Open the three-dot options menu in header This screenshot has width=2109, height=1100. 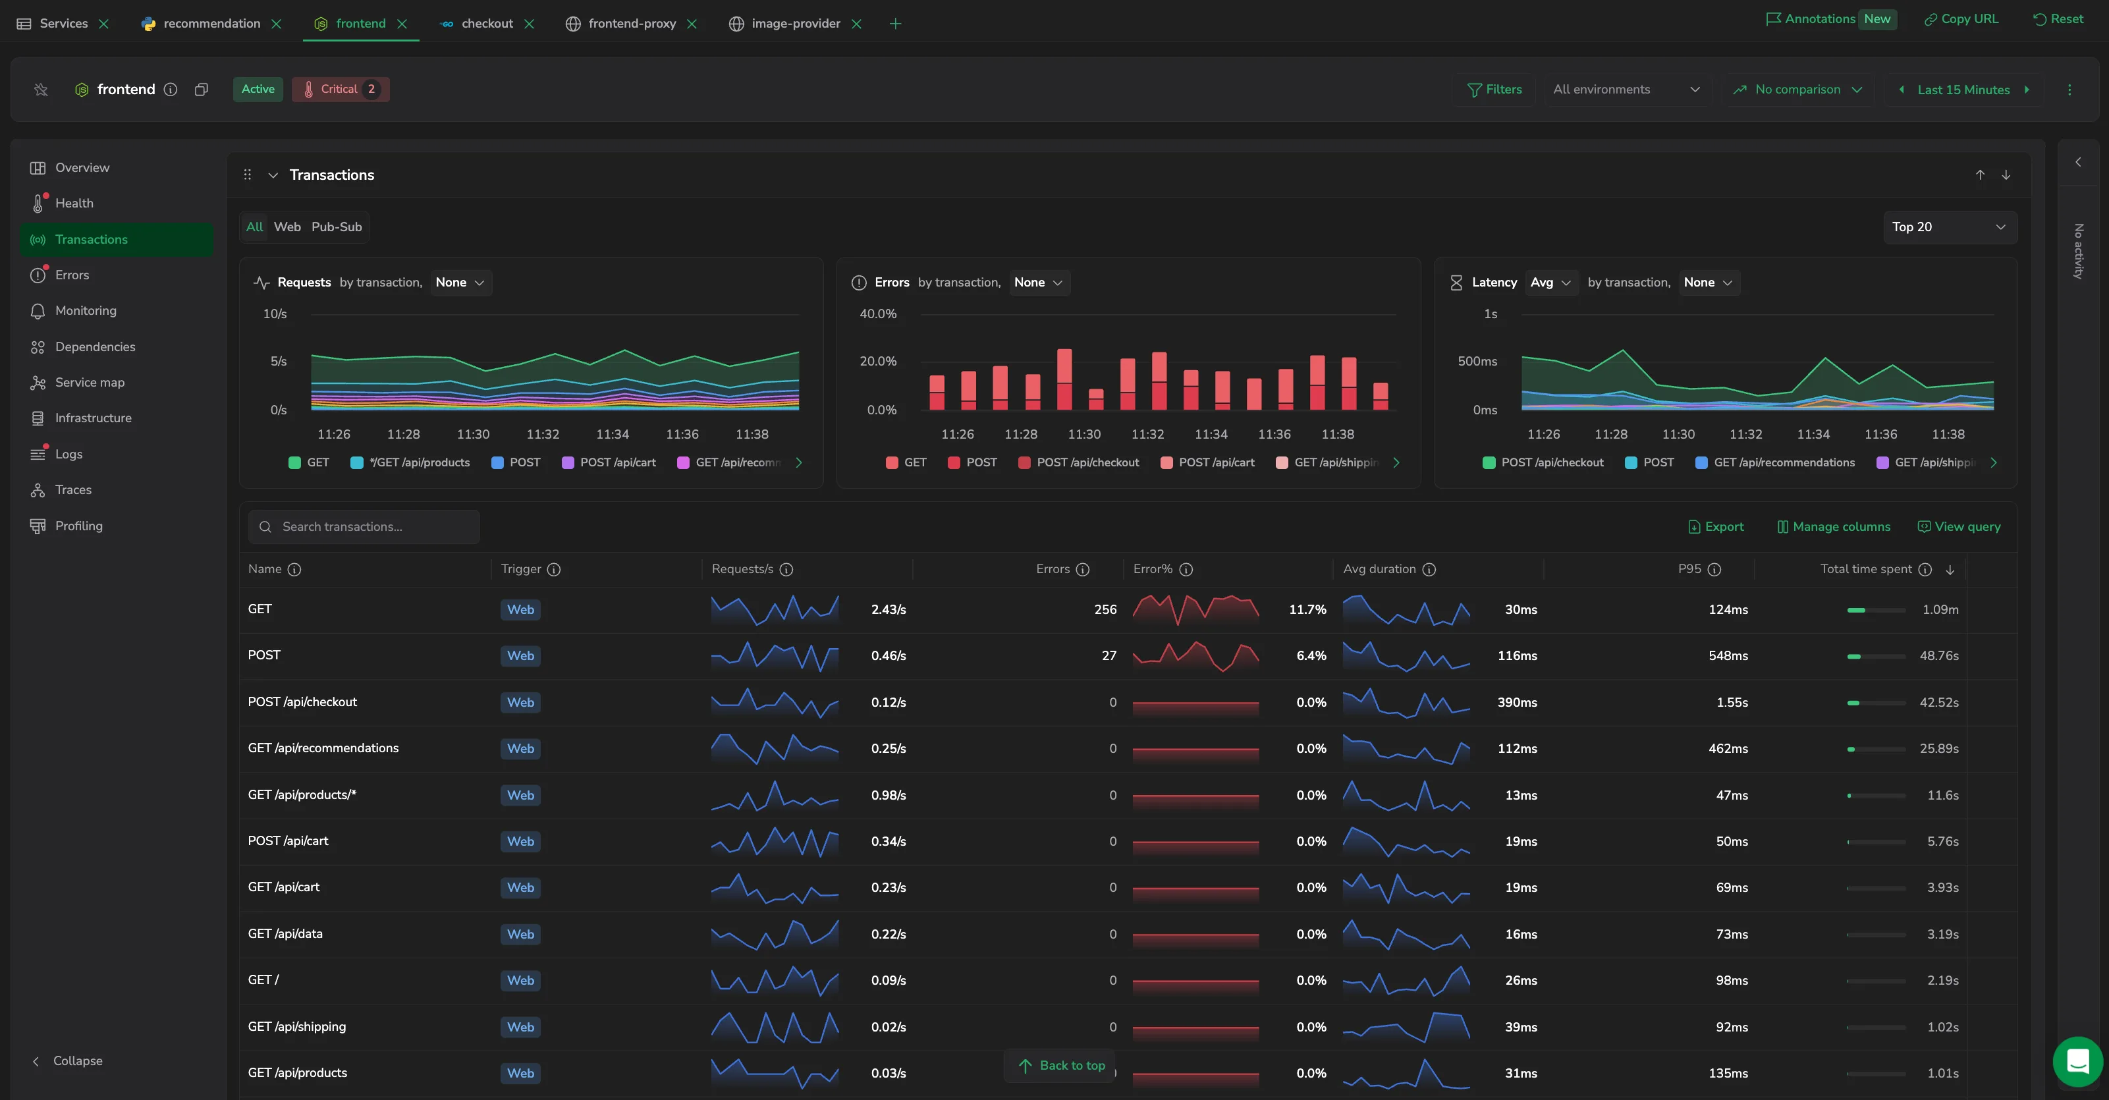click(x=2069, y=89)
